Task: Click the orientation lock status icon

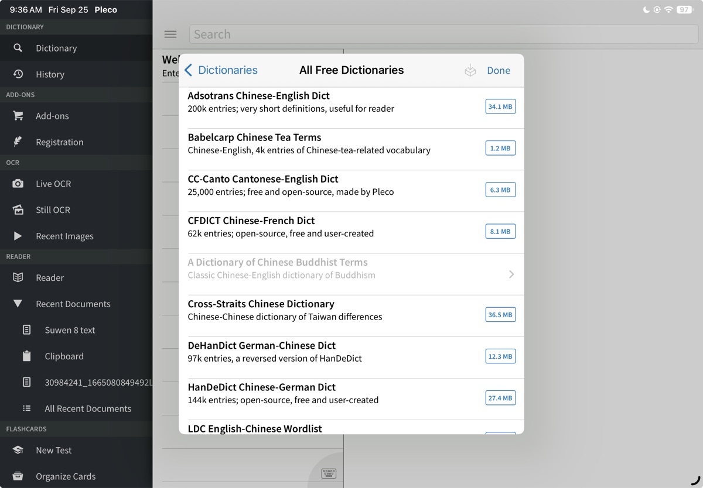Action: coord(657,10)
